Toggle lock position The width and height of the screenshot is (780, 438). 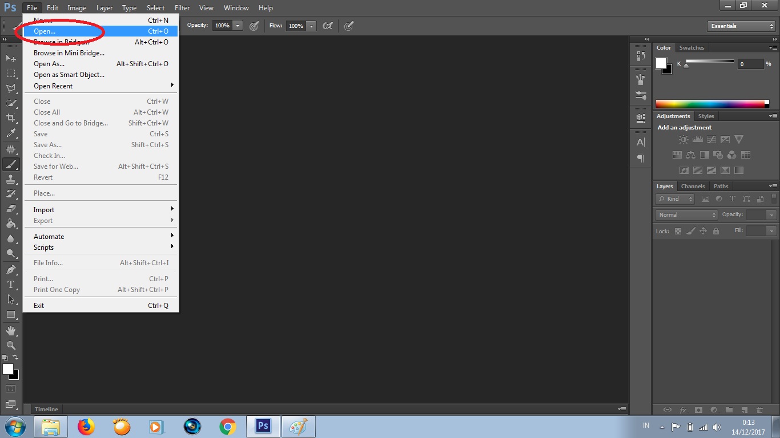pyautogui.click(x=703, y=231)
